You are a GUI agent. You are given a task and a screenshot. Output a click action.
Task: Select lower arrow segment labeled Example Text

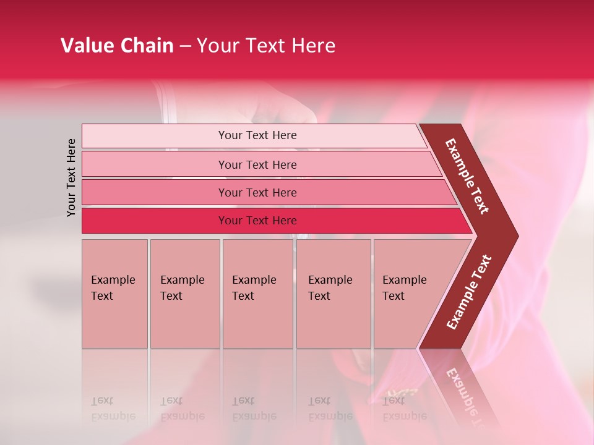point(468,292)
